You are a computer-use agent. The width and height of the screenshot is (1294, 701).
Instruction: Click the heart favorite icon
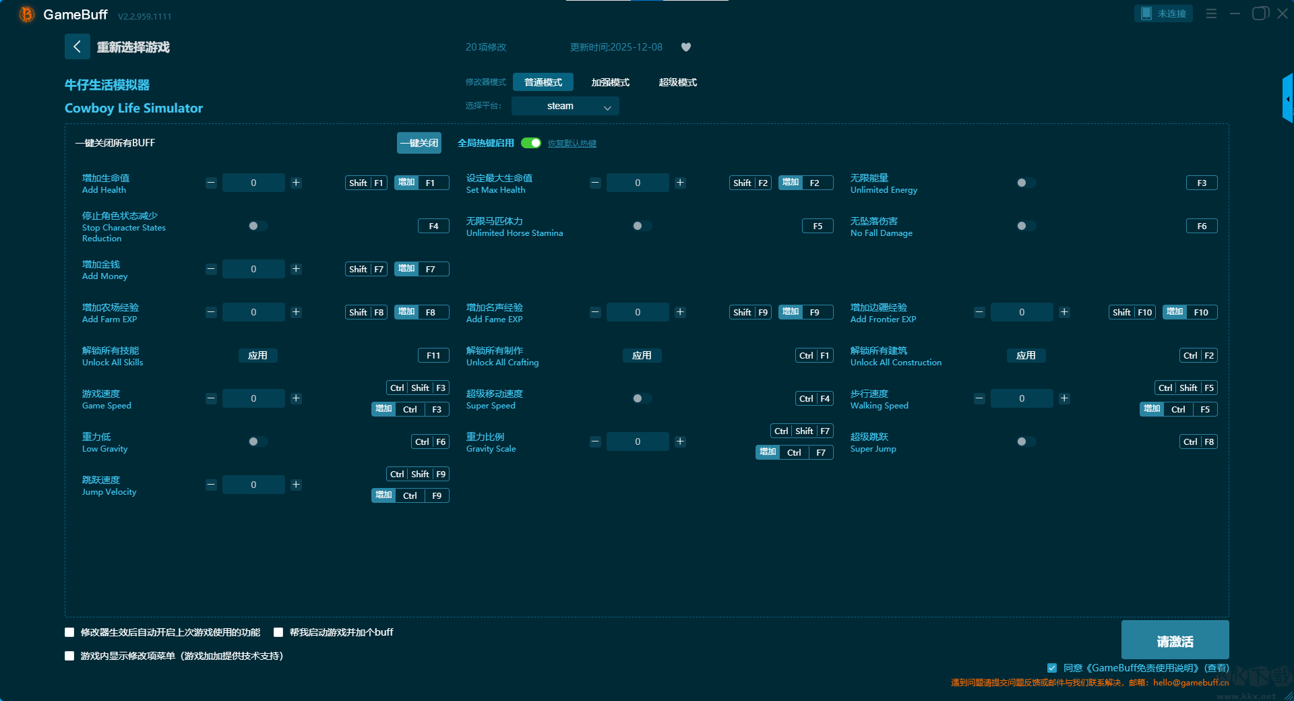click(x=686, y=47)
